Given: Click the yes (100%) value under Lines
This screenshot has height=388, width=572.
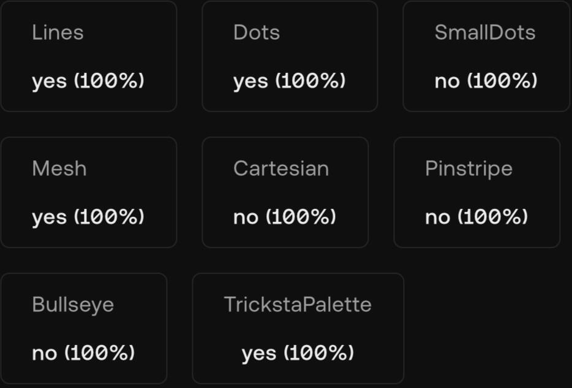Looking at the screenshot, I should coord(88,81).
